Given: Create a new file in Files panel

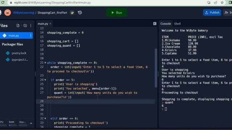Looking at the screenshot, I should [x=18, y=26].
